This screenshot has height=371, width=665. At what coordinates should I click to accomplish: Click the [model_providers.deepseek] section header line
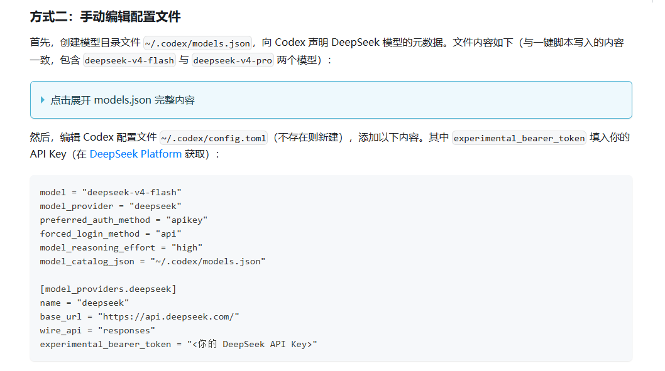tap(108, 289)
